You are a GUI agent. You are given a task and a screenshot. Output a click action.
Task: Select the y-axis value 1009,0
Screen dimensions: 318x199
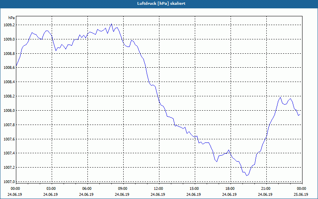(9, 39)
